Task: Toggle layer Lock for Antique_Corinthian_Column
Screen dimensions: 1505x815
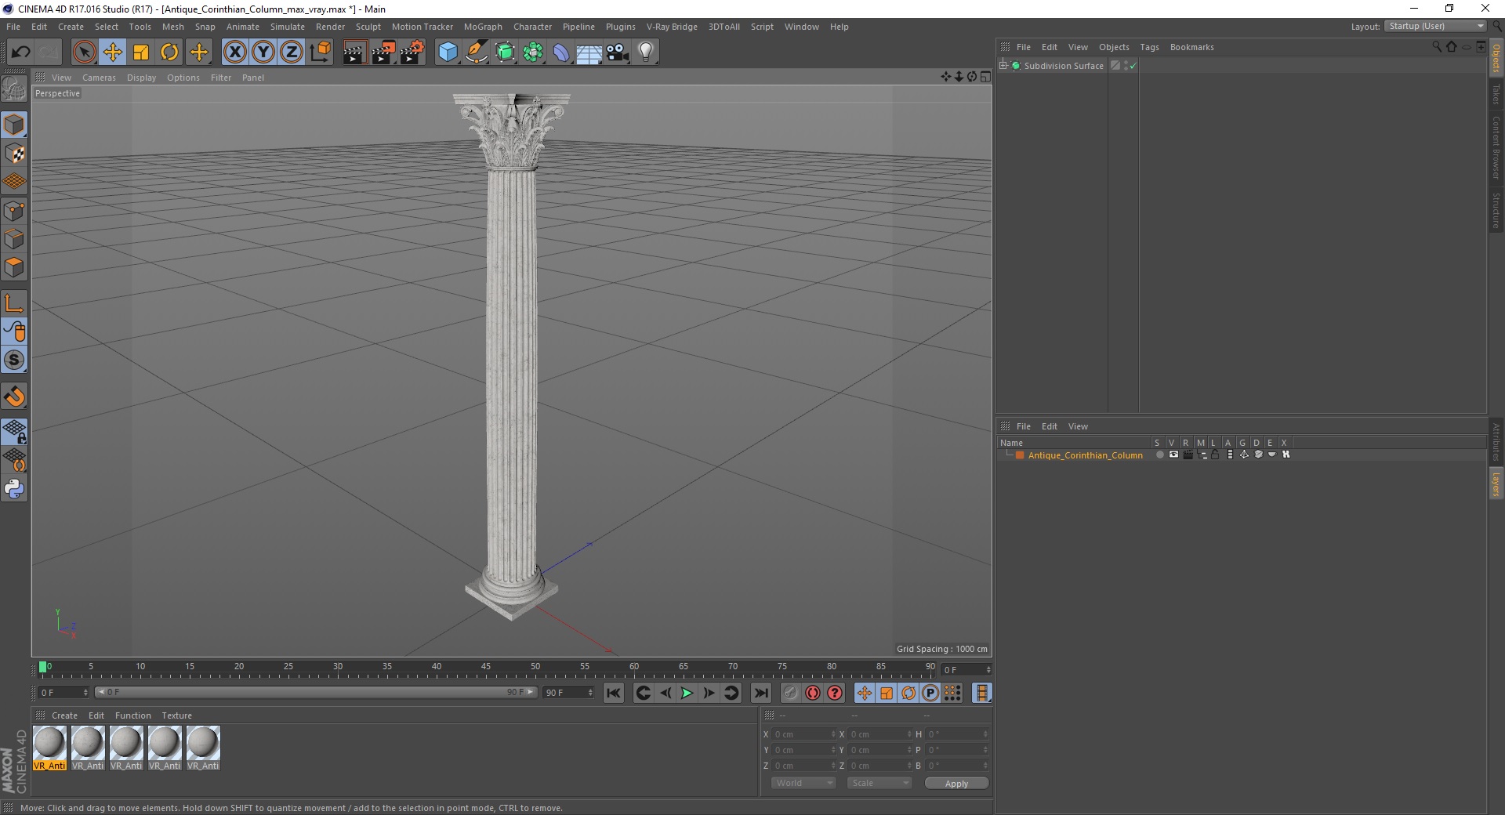Action: 1215,455
